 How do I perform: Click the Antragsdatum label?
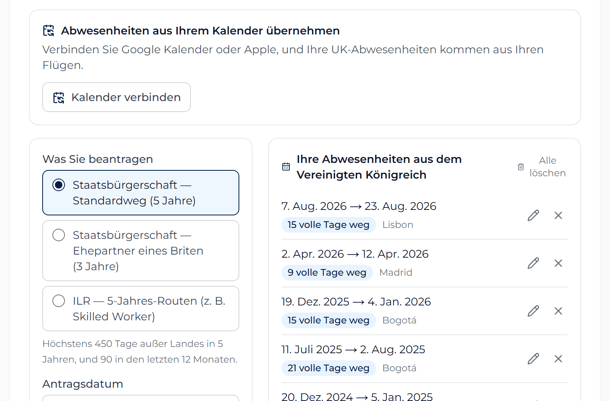point(83,384)
